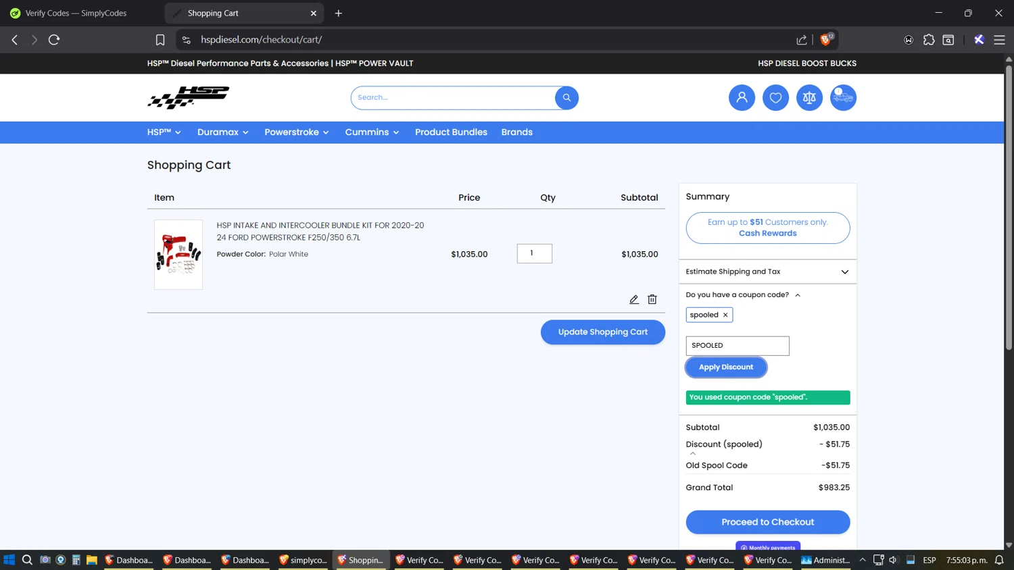Remove the spooled coupon tag
This screenshot has width=1014, height=570.
pos(725,315)
